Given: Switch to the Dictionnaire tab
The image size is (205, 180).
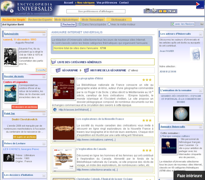Looking at the screenshot, I should pyautogui.click(x=119, y=20).
